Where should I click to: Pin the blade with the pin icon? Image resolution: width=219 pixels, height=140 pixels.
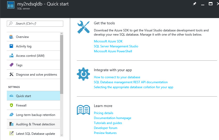tap(195, 4)
